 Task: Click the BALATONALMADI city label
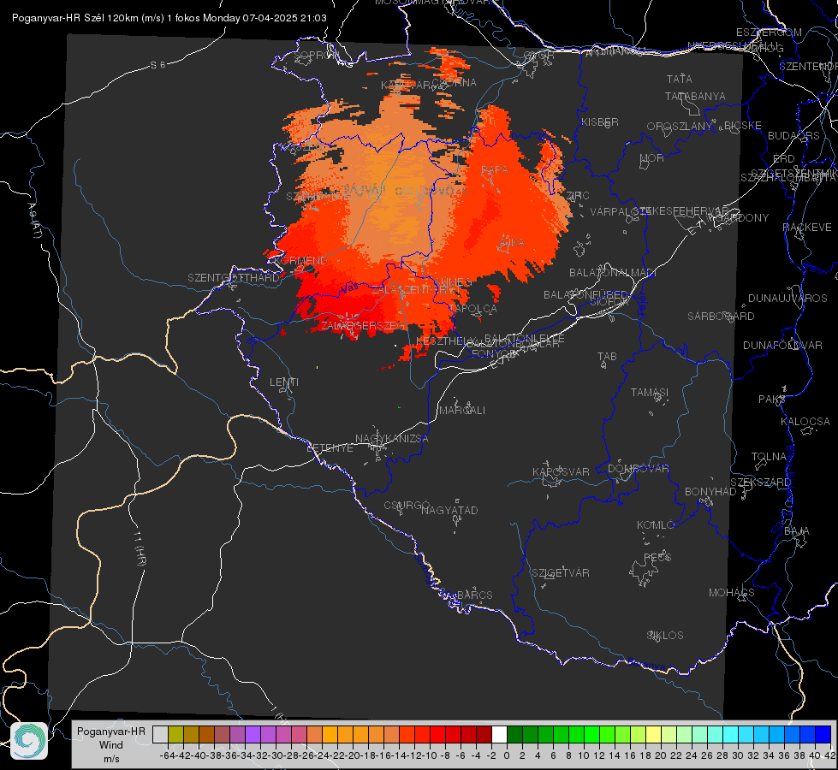613,273
